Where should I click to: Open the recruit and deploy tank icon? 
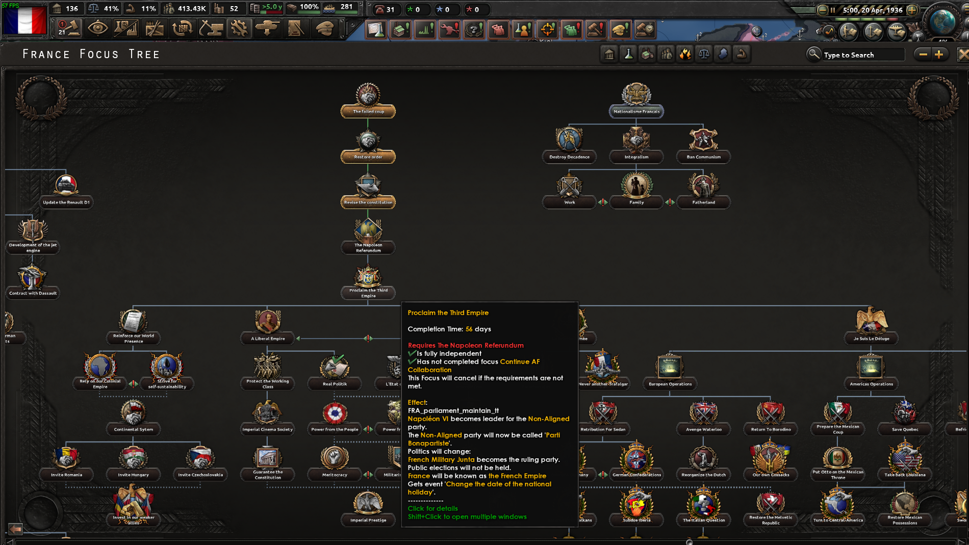pyautogui.click(x=267, y=29)
